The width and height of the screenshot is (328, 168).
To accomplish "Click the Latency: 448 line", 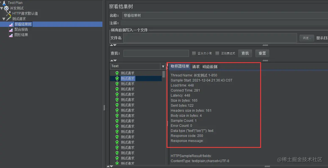I will point(180,95).
